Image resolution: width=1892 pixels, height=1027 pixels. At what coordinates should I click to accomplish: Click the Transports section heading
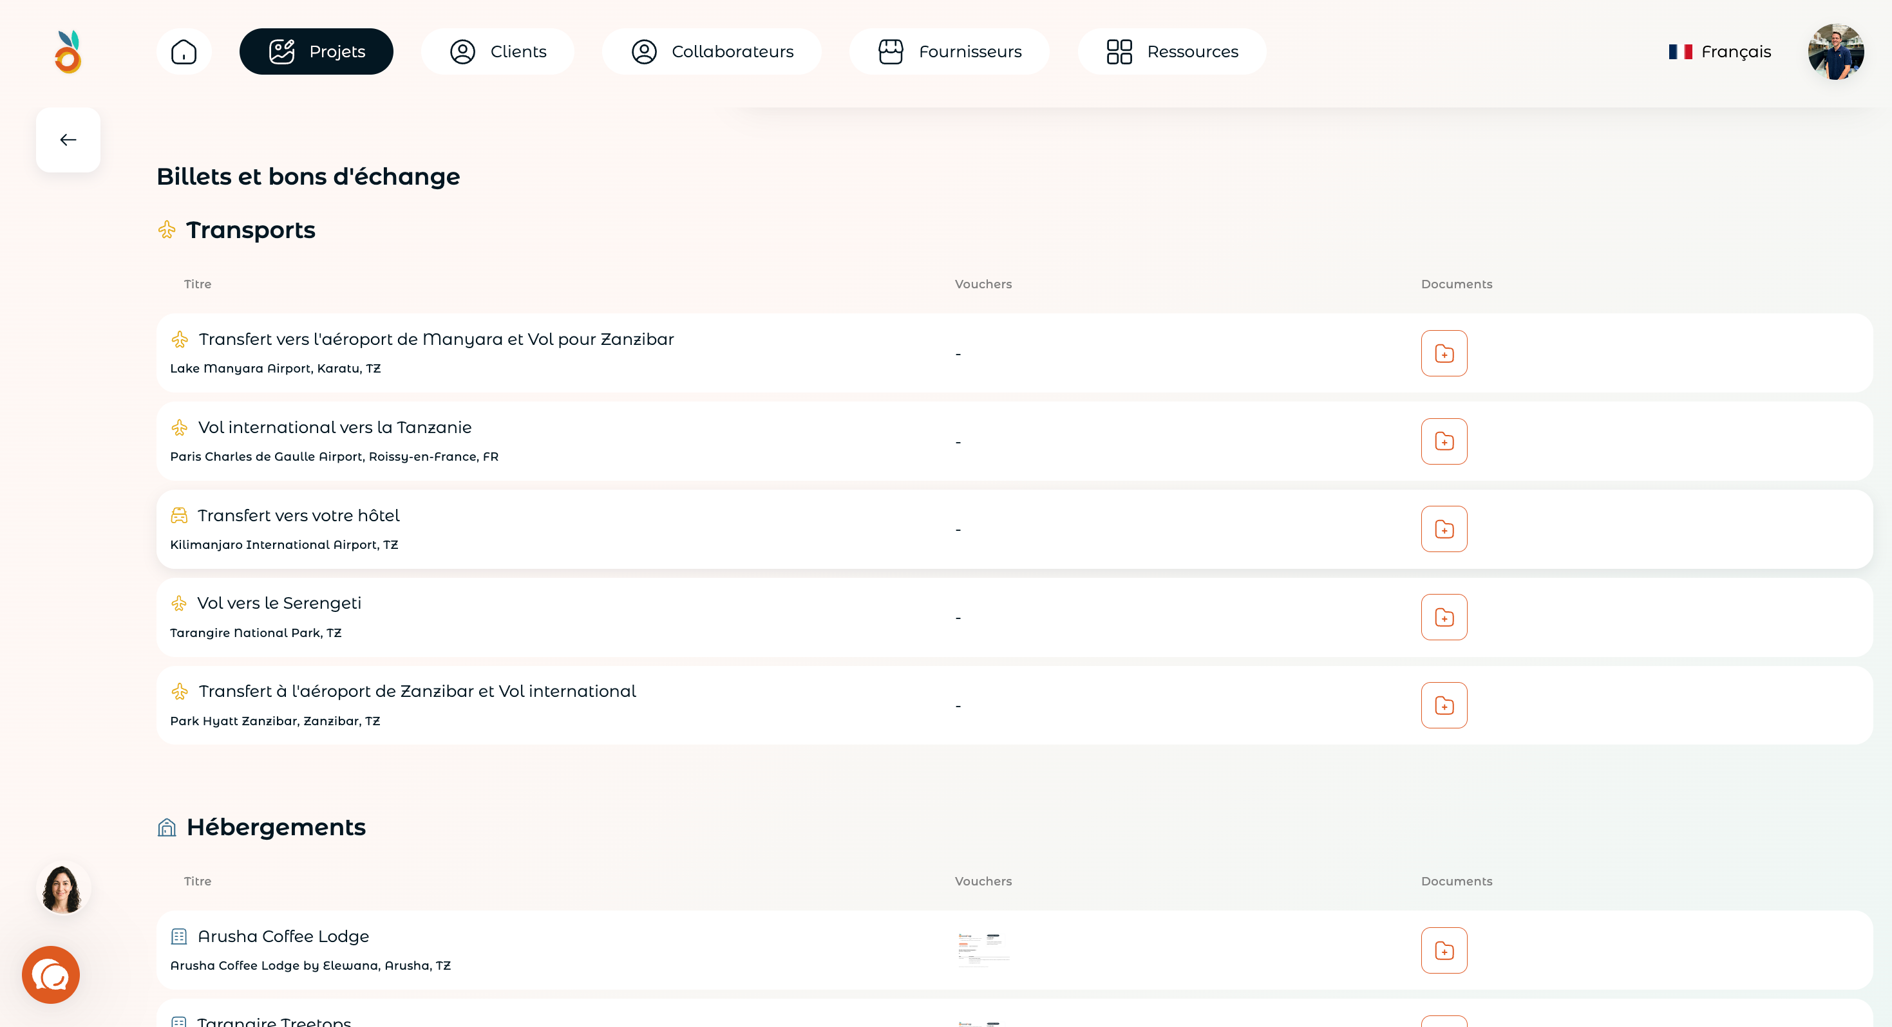click(251, 230)
